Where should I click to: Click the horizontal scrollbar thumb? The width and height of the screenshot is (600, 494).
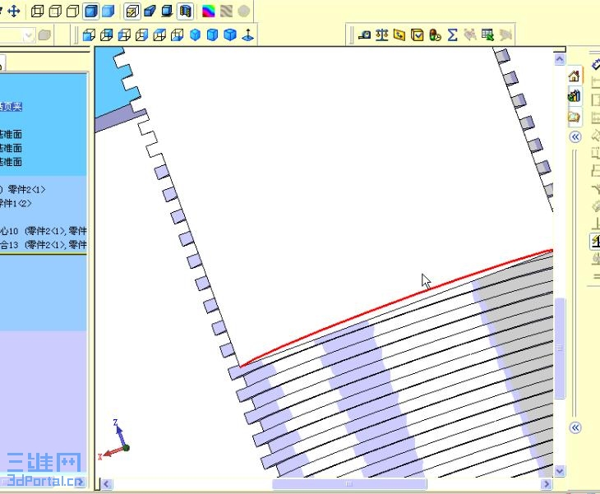click(349, 484)
